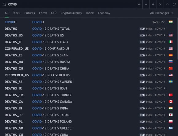Switch to the Cryptocurrency tab
This screenshot has height=136, width=178.
pyautogui.click(x=71, y=13)
